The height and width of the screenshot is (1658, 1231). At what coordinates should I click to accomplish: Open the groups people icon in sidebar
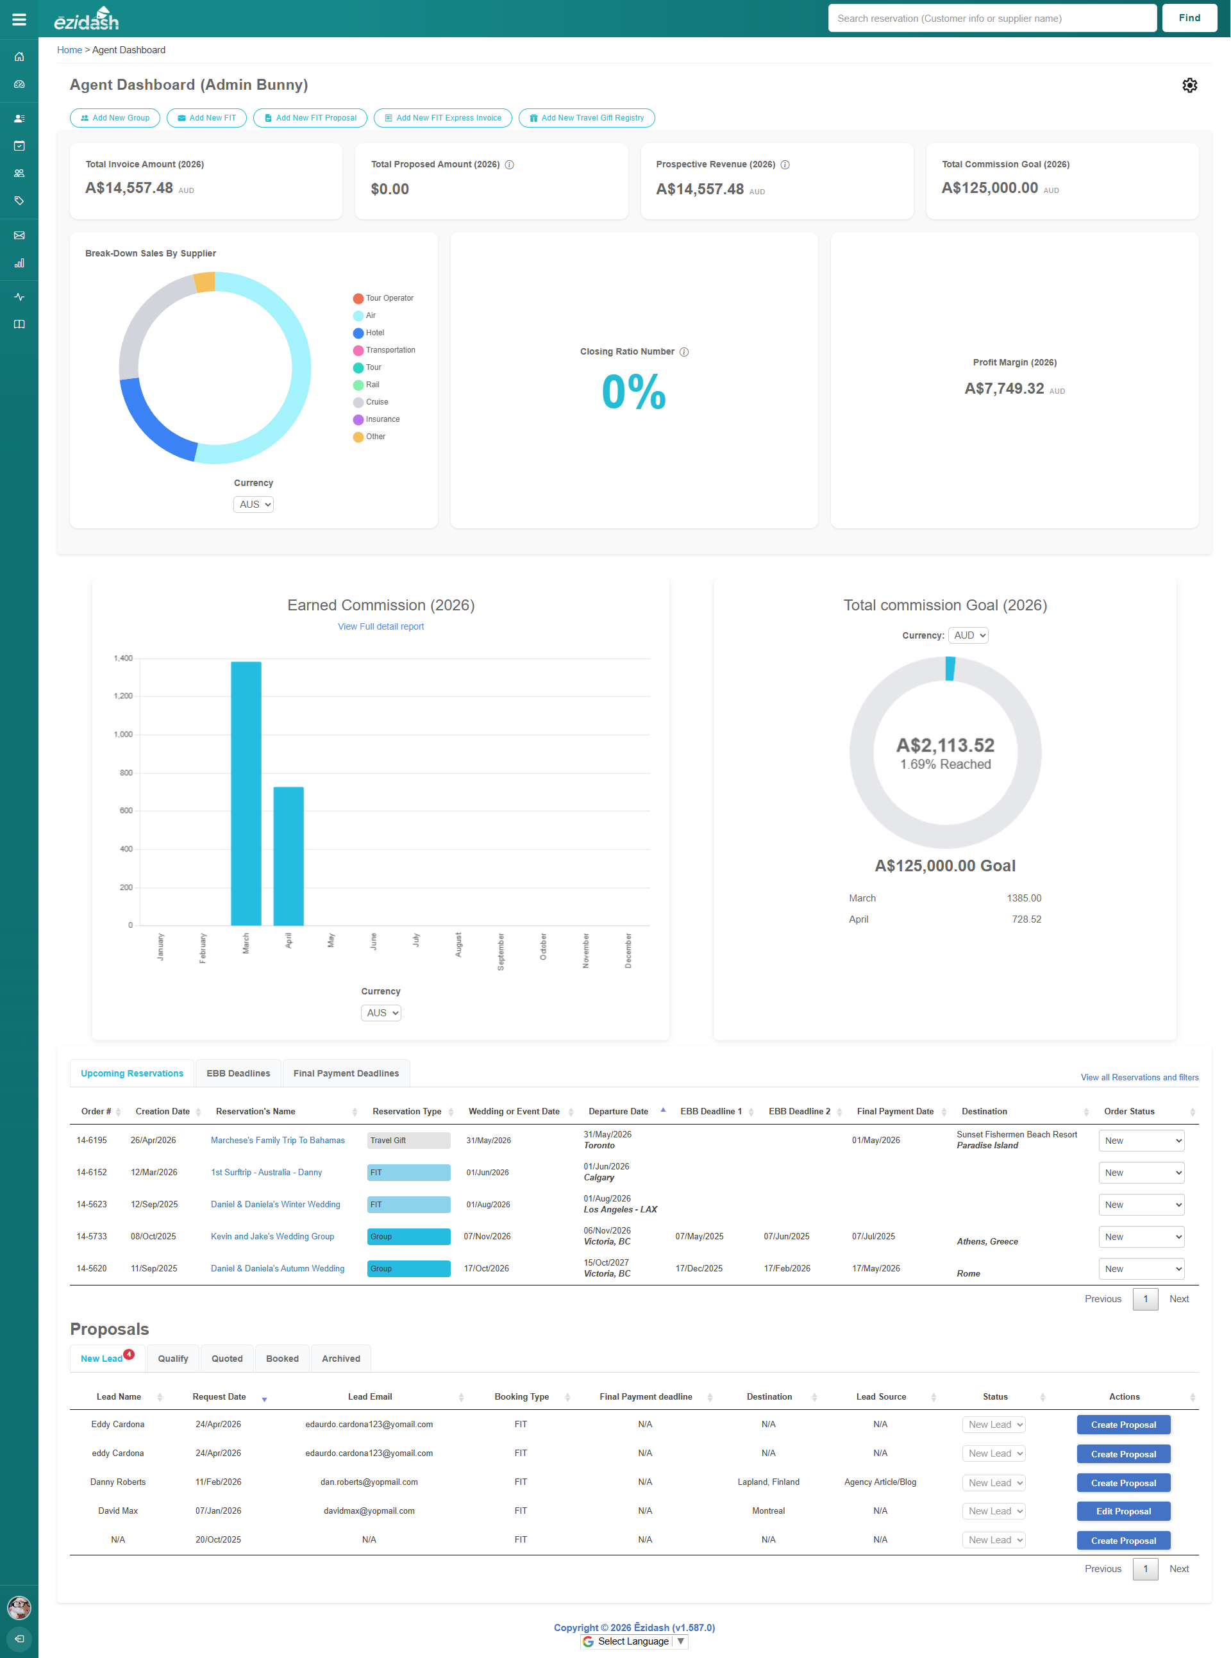click(19, 173)
